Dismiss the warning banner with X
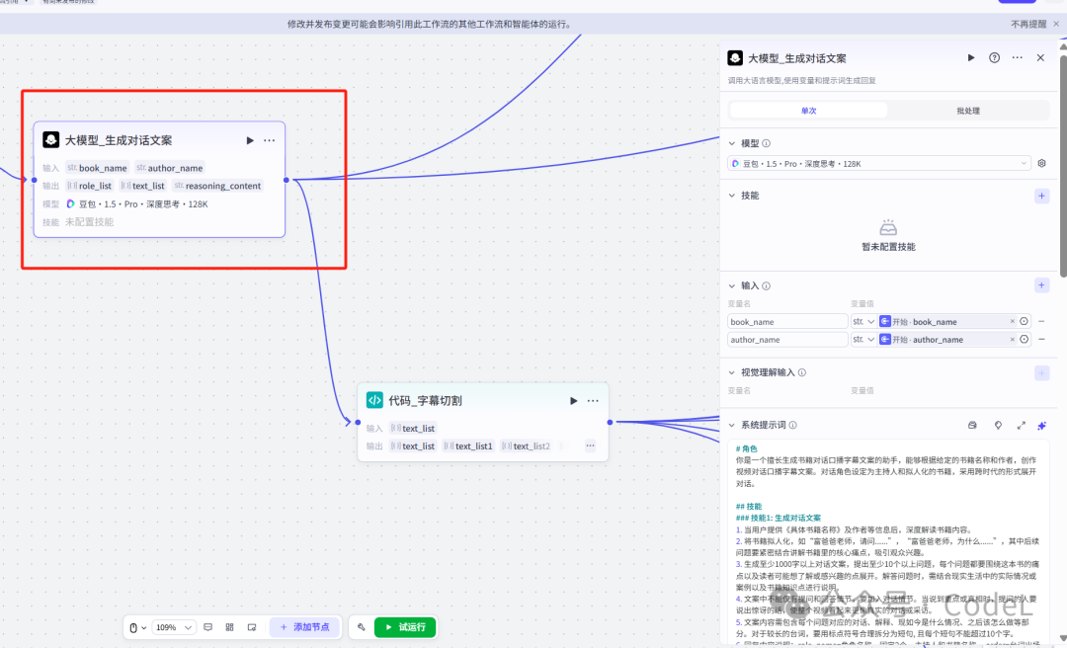The width and height of the screenshot is (1067, 648). (x=1056, y=24)
